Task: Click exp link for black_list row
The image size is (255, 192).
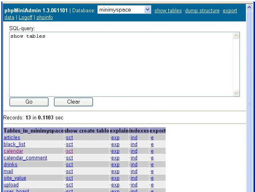Action: click(x=115, y=144)
